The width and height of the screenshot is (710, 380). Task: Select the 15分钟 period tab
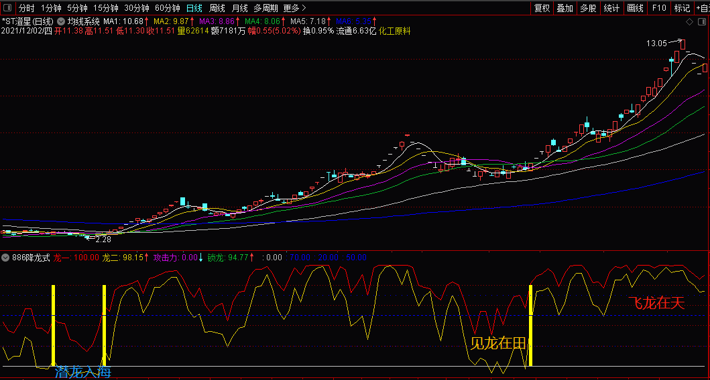pos(105,8)
